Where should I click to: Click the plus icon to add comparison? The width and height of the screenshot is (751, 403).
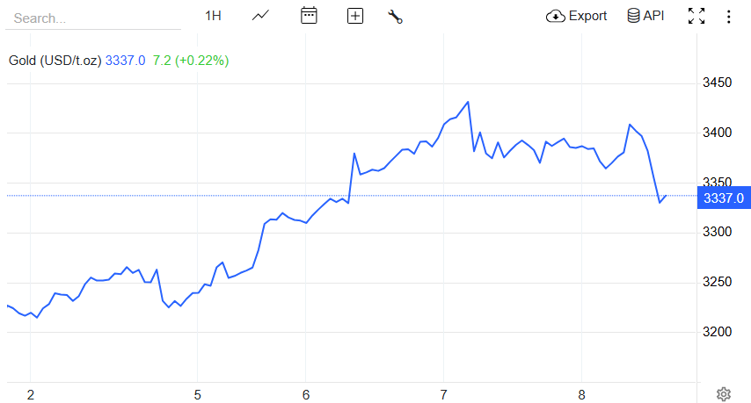coord(355,16)
